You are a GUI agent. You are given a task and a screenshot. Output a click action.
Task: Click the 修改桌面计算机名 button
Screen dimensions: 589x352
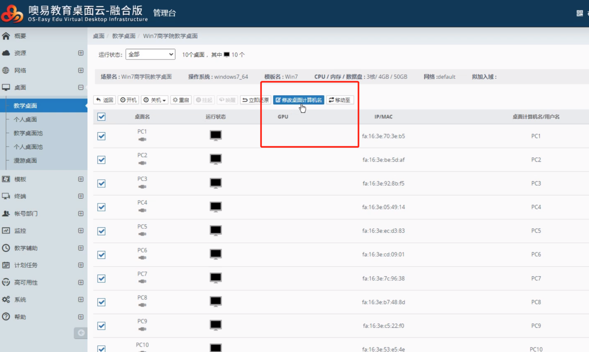[x=298, y=100]
